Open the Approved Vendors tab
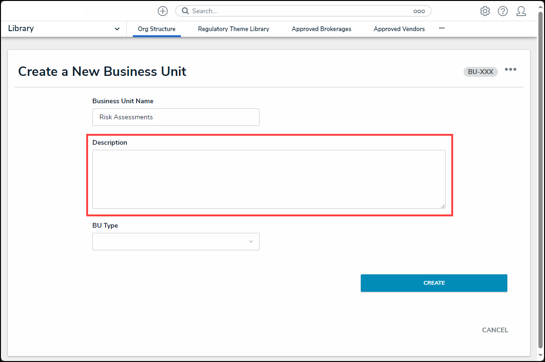The image size is (545, 362). pos(399,29)
